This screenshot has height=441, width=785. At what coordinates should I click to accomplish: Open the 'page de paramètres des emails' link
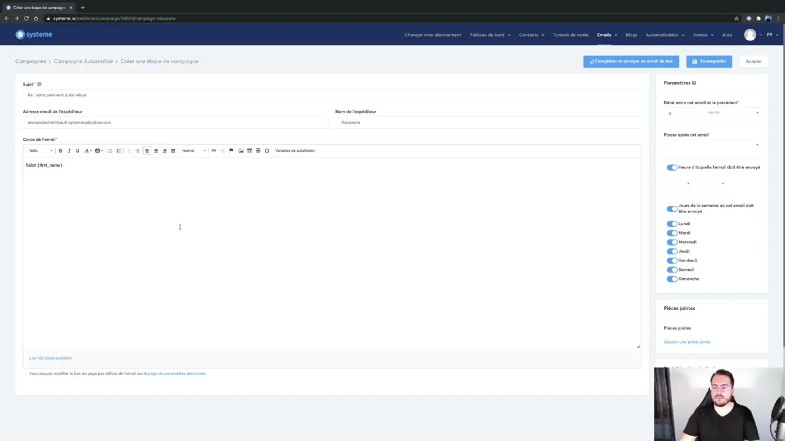tap(177, 374)
